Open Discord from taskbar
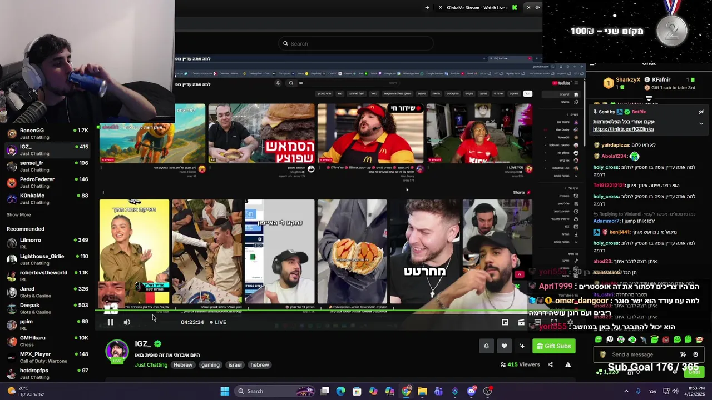This screenshot has height=400, width=712. 471,391
